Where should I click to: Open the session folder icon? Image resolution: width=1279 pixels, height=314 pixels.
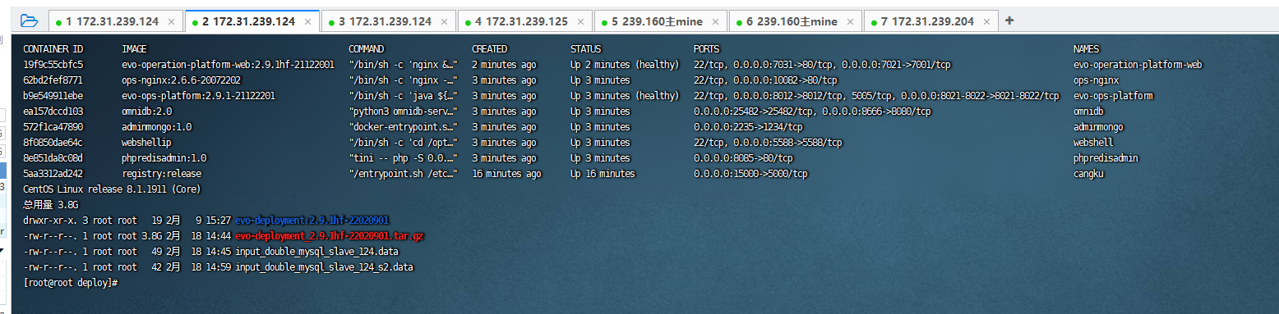tap(29, 20)
